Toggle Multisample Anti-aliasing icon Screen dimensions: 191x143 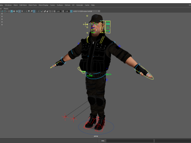(34, 11)
